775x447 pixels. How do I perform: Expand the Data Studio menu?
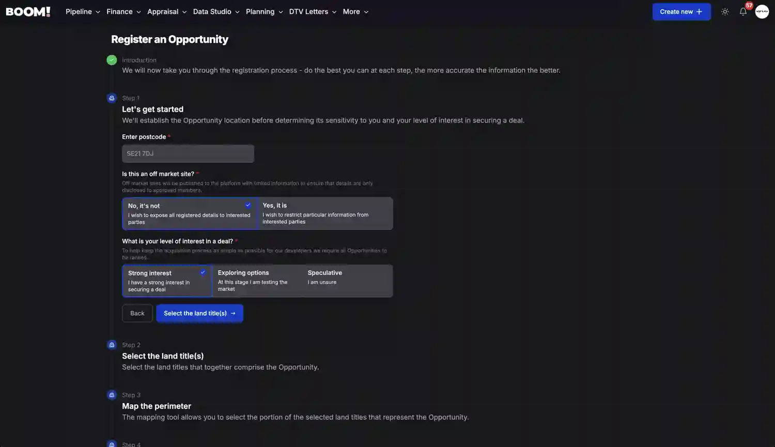point(216,11)
